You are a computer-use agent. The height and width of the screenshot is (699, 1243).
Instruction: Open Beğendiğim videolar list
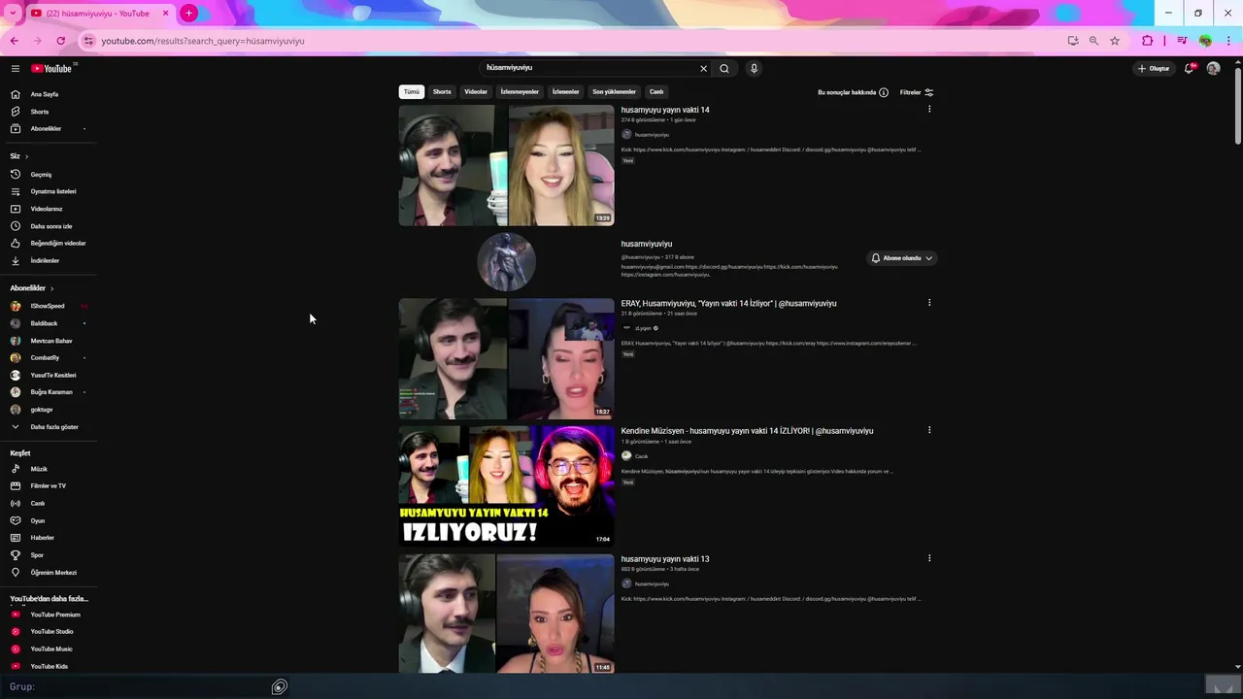coord(49,243)
